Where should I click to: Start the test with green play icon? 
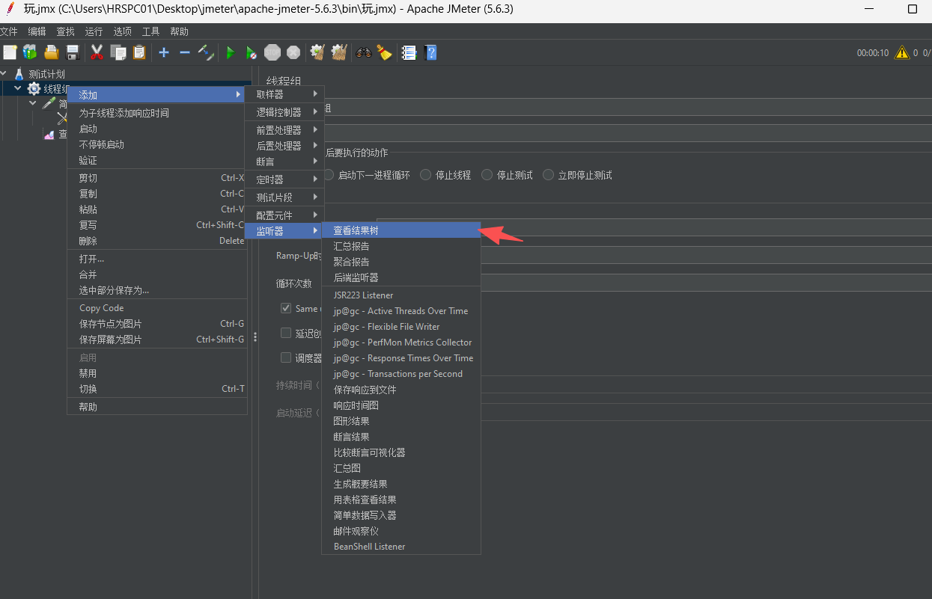(x=231, y=52)
